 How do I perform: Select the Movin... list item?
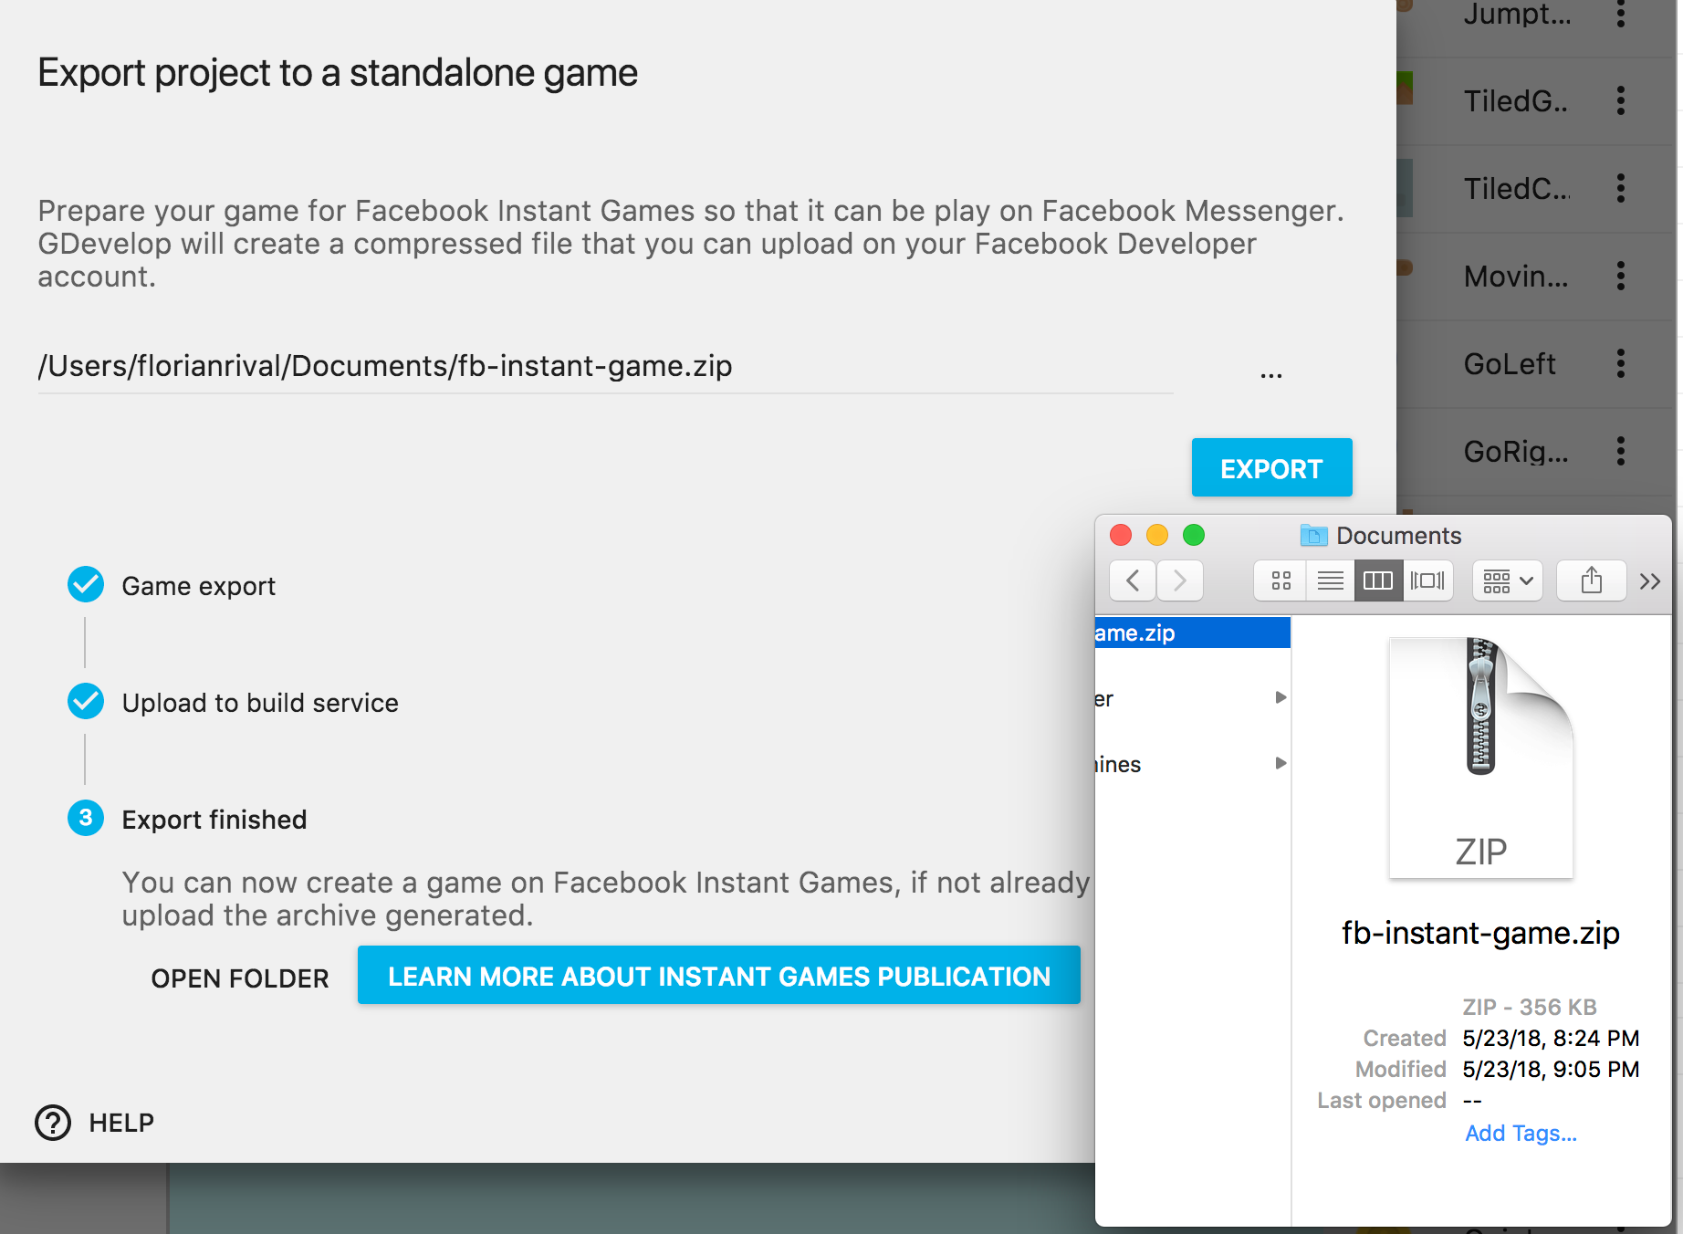pos(1515,276)
